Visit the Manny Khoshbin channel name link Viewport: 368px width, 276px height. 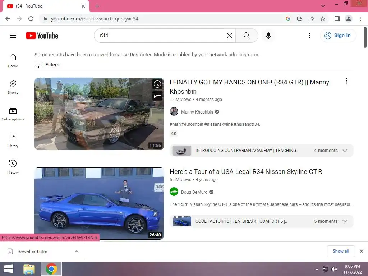tap(197, 112)
